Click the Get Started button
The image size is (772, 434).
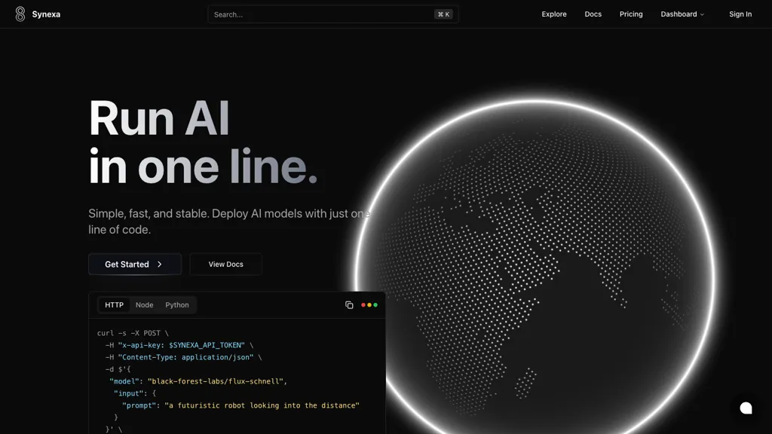135,264
